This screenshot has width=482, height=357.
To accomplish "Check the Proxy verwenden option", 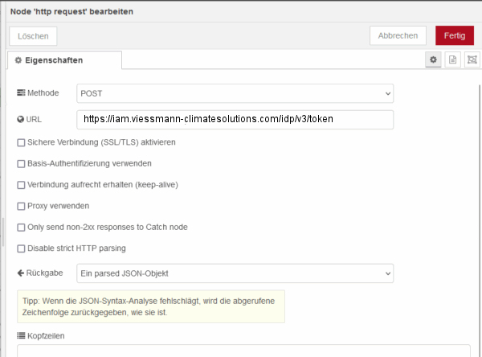I will pyautogui.click(x=21, y=206).
